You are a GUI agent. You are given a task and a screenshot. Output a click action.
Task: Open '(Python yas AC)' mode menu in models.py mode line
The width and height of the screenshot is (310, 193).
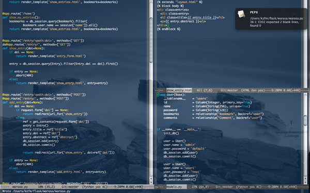pyautogui.click(x=249, y=187)
